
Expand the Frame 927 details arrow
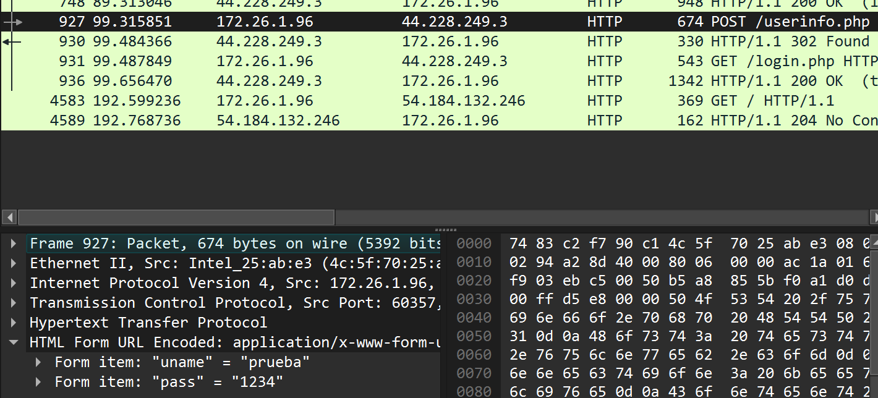14,243
